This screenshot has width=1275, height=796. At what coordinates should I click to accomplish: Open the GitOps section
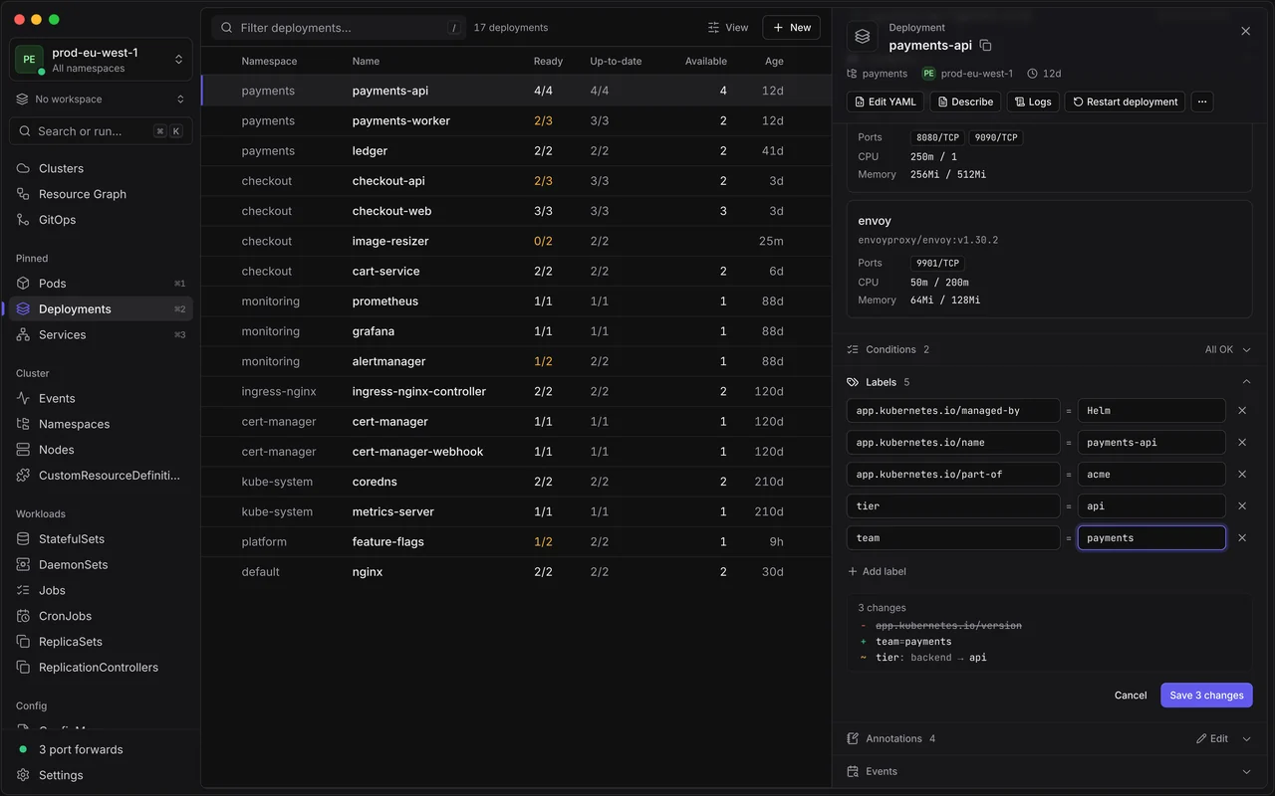point(100,220)
